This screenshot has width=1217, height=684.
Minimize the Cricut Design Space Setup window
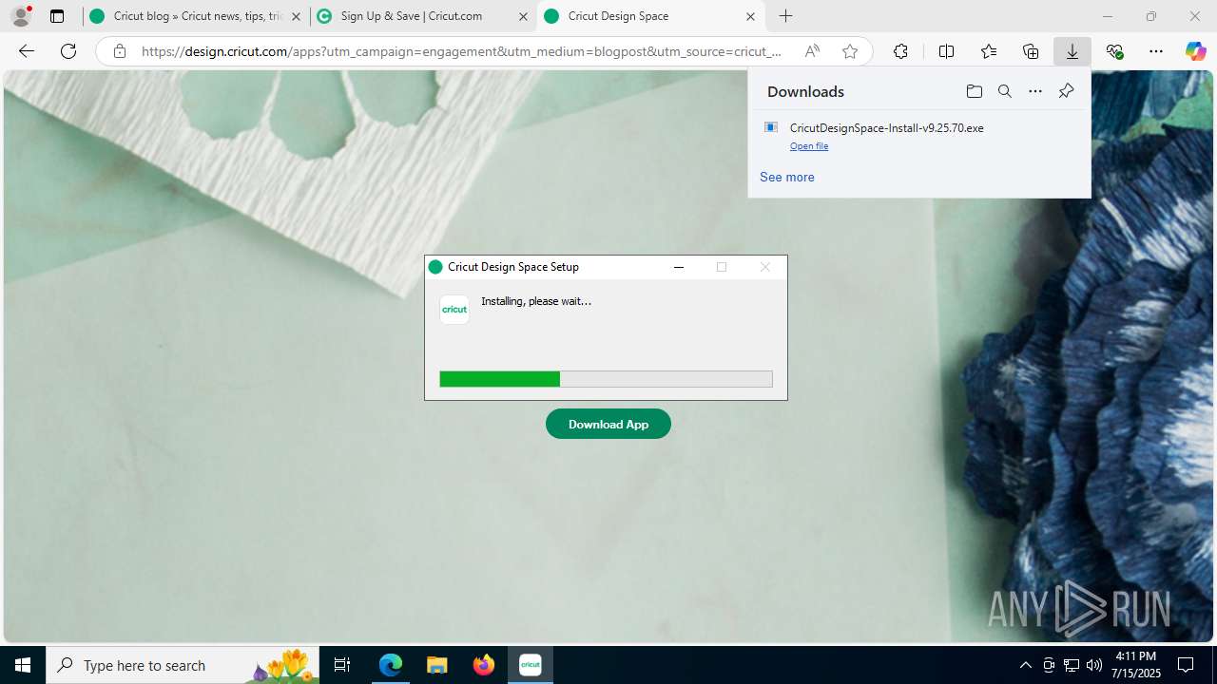679,267
